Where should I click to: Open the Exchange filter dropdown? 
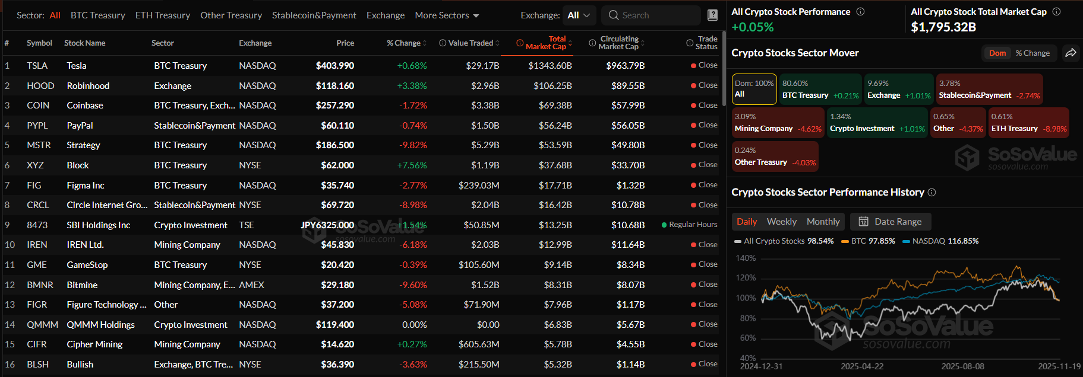(x=579, y=15)
